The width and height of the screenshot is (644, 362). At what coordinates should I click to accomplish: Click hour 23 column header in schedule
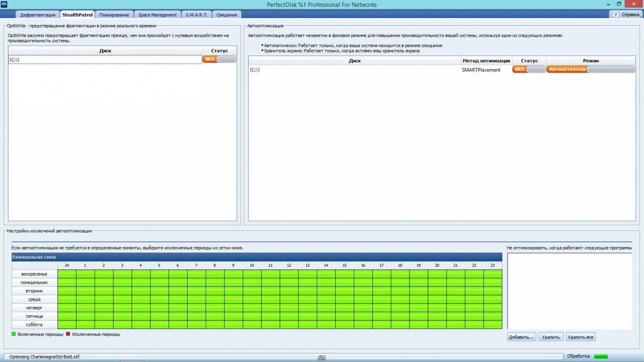point(492,265)
